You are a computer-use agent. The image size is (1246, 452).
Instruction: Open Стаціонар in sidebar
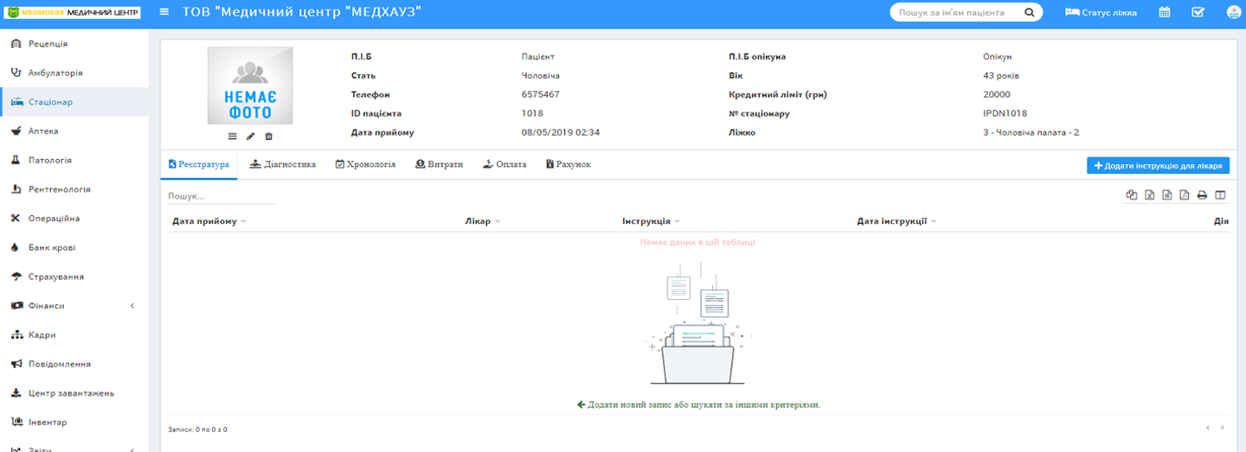point(74,102)
